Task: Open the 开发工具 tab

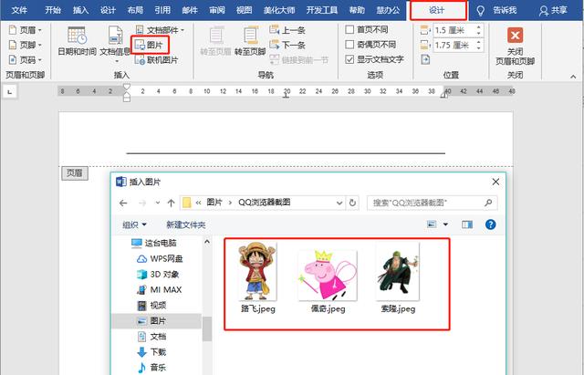Action: click(x=322, y=10)
